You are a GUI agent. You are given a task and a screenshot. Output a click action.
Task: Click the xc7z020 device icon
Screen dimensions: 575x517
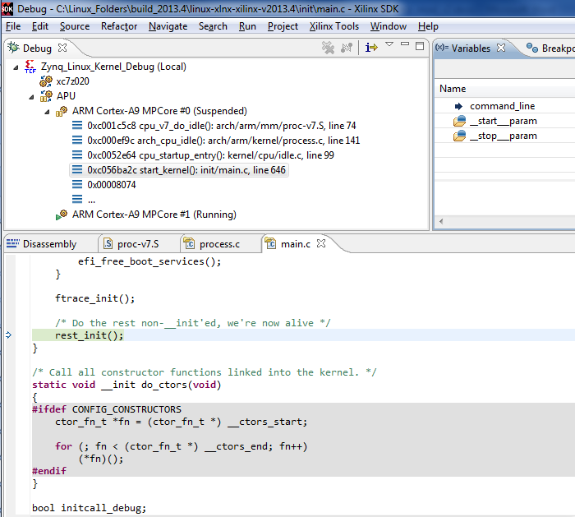coord(46,81)
